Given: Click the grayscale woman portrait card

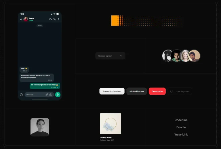Looking at the screenshot, I should tap(40, 127).
